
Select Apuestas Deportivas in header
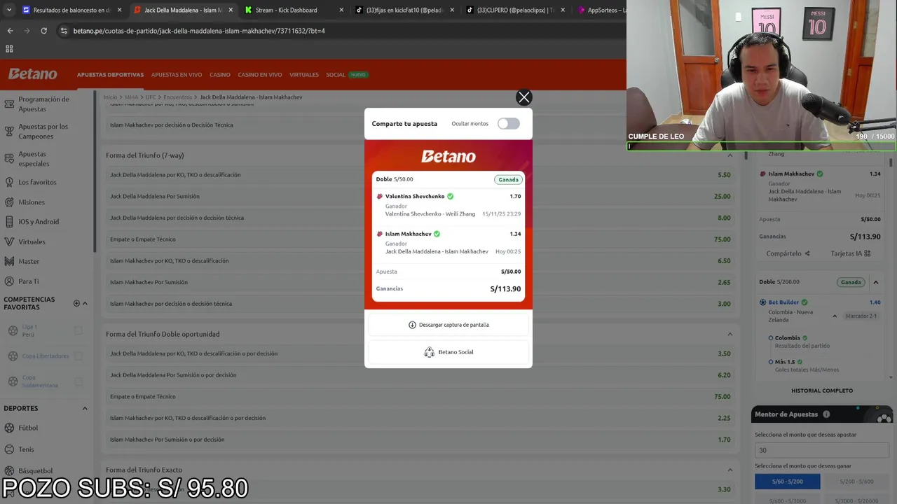click(x=110, y=75)
